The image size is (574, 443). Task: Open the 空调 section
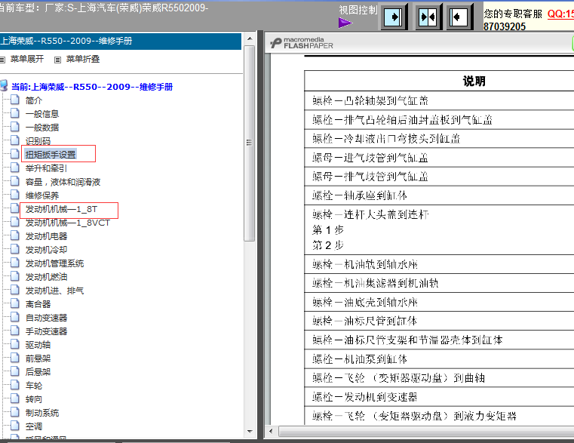(x=34, y=426)
